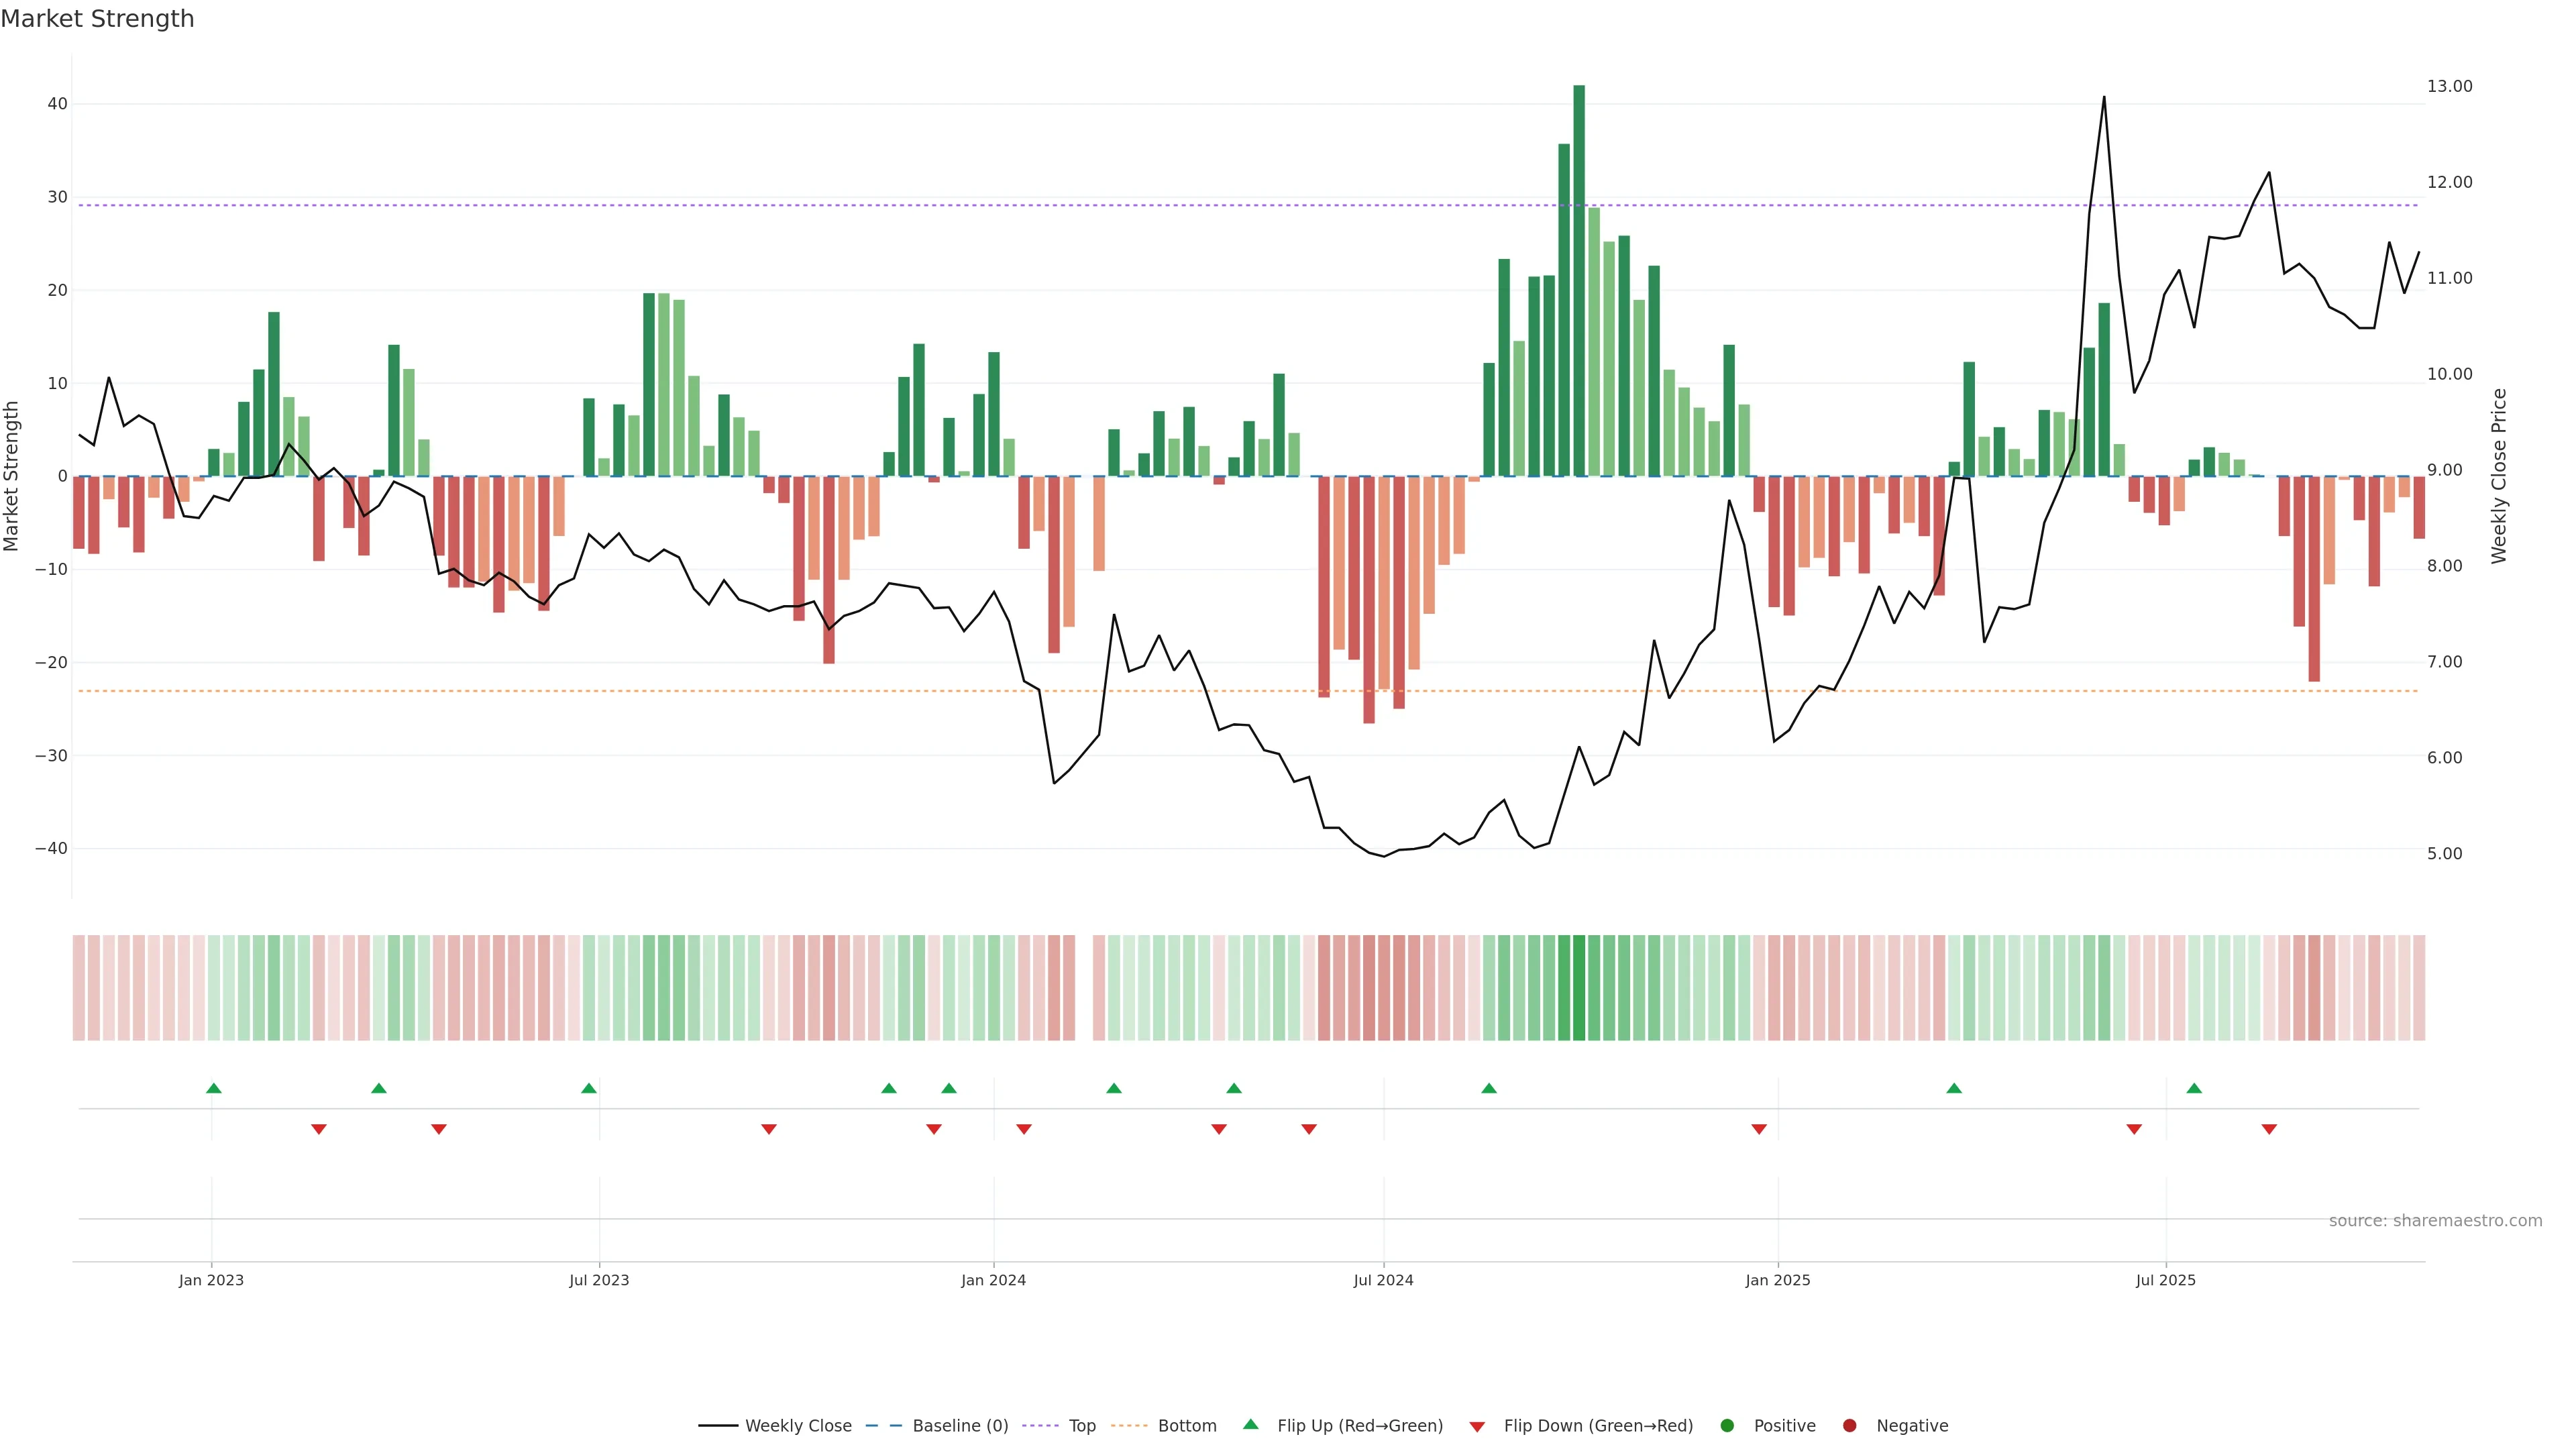Click the first red flip-down triangle marker

pyautogui.click(x=319, y=1129)
